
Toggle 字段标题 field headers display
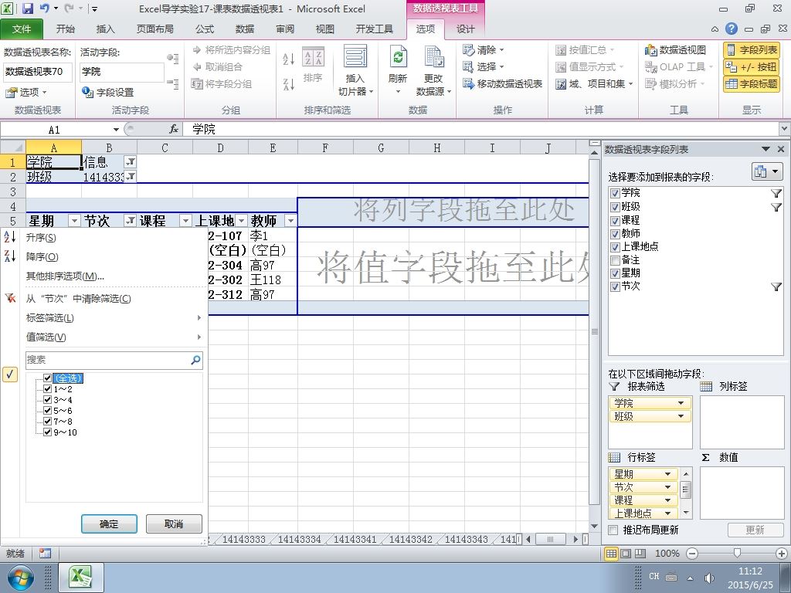752,83
